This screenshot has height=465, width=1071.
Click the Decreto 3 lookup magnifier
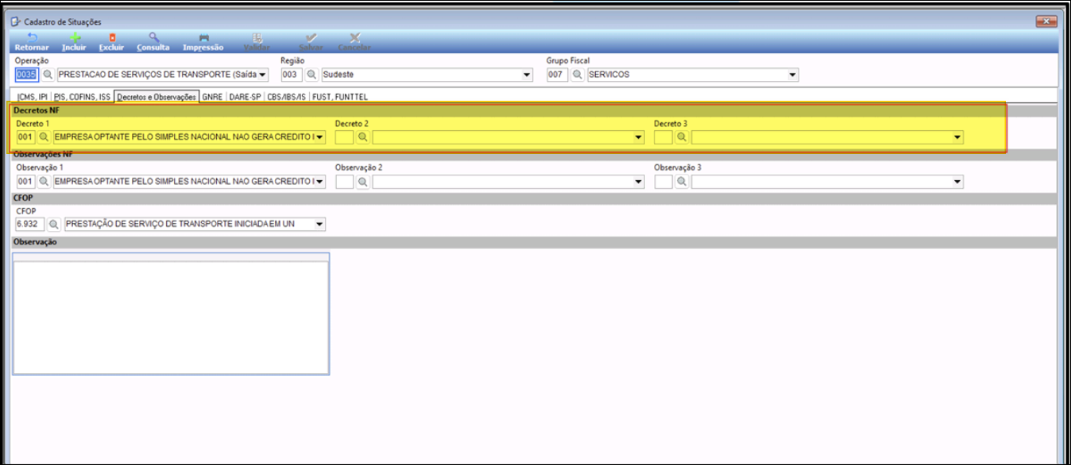coord(682,137)
